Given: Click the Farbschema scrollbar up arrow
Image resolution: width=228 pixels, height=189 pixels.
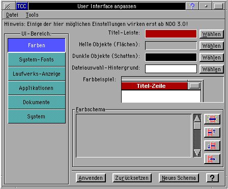Looking at the screenshot, I should click(x=197, y=118).
